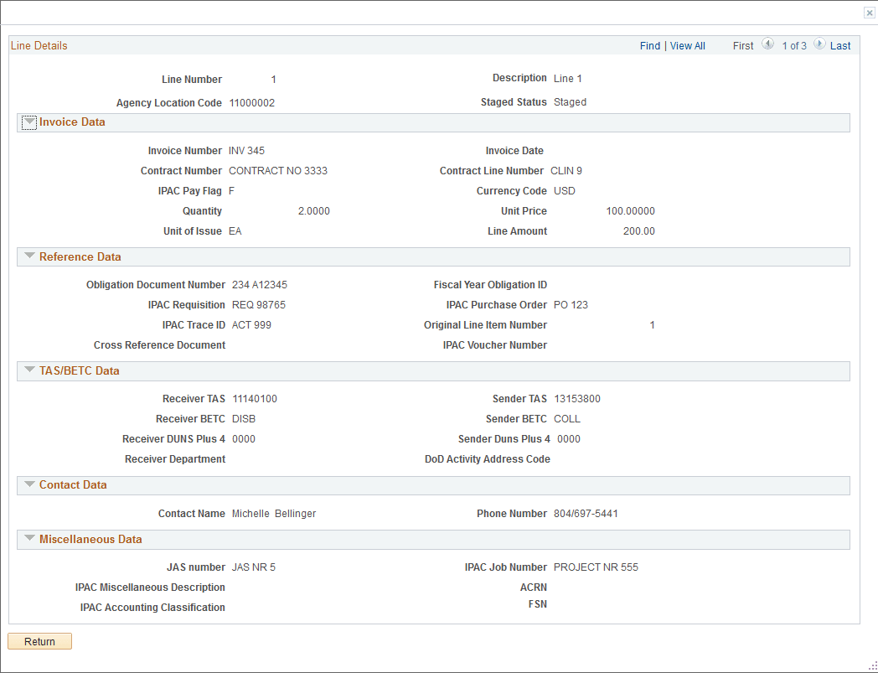Select View All to show all lines
Viewport: 878px width, 673px height.
click(x=687, y=45)
